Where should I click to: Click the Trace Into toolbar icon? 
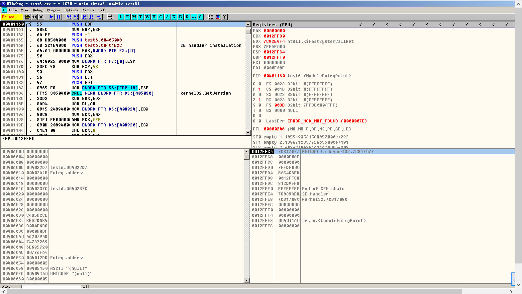click(x=84, y=17)
